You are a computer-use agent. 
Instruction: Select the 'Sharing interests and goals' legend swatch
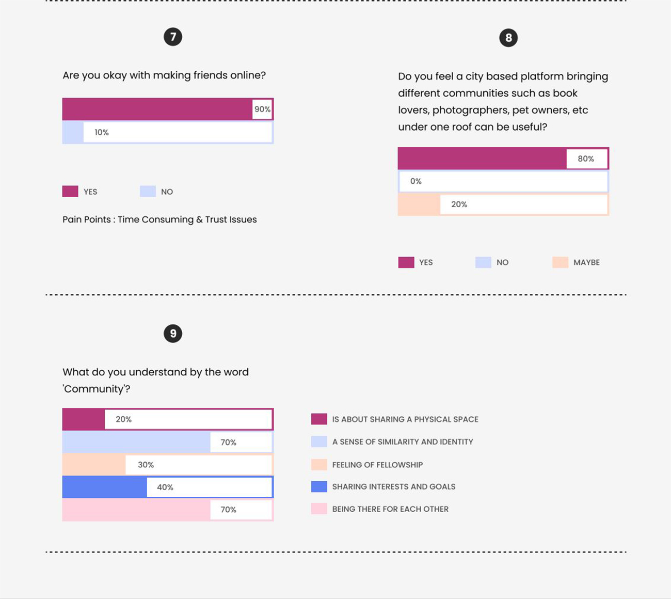(x=319, y=486)
